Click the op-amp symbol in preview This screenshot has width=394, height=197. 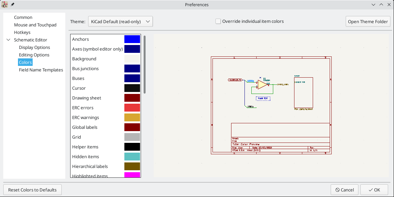coord(262,84)
